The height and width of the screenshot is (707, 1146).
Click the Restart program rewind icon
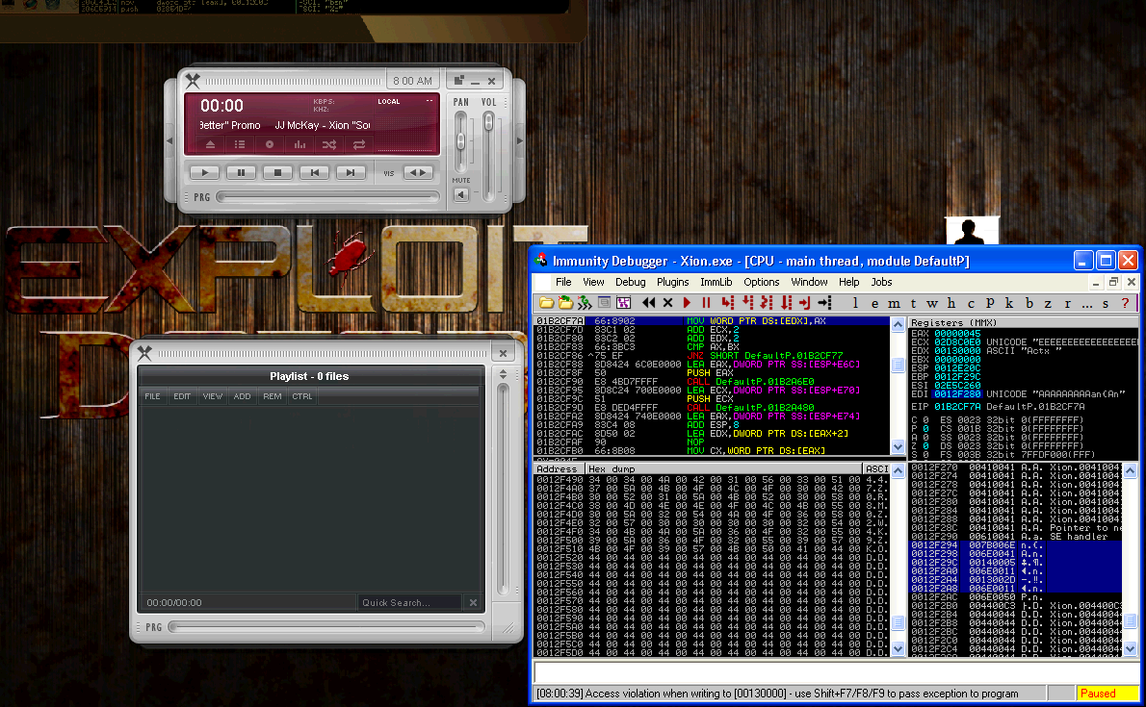pos(648,302)
